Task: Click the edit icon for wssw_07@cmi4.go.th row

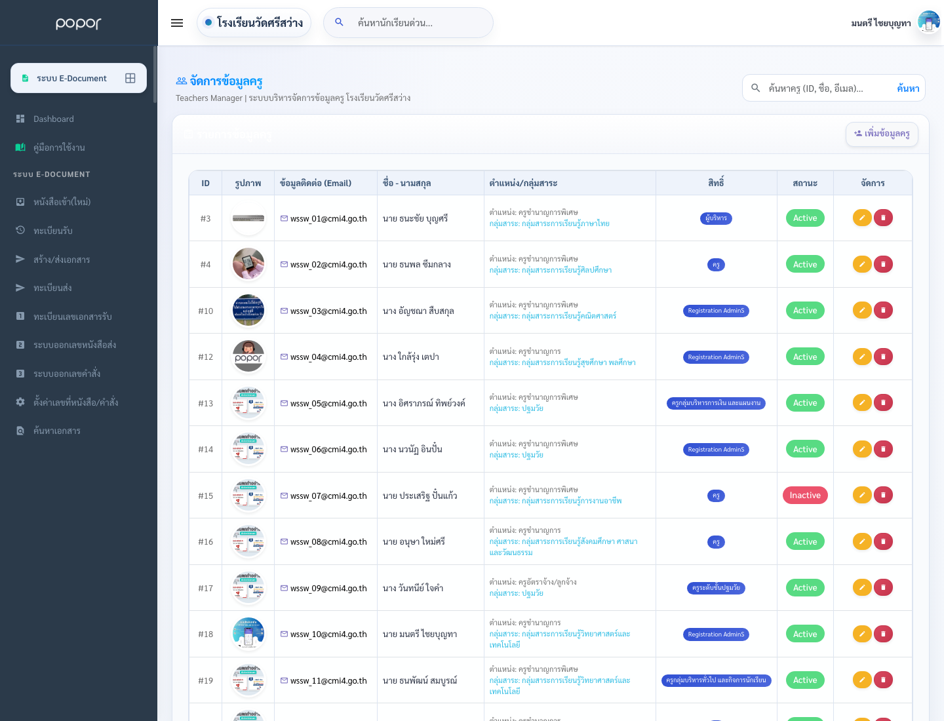Action: coord(862,495)
